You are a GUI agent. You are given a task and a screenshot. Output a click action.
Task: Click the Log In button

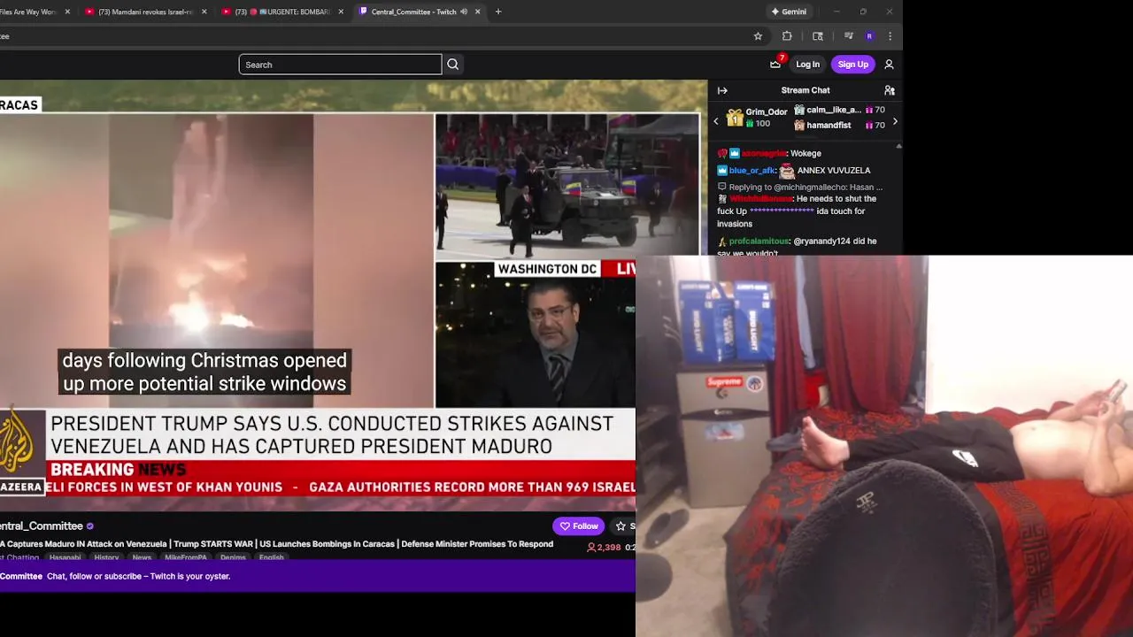(807, 64)
